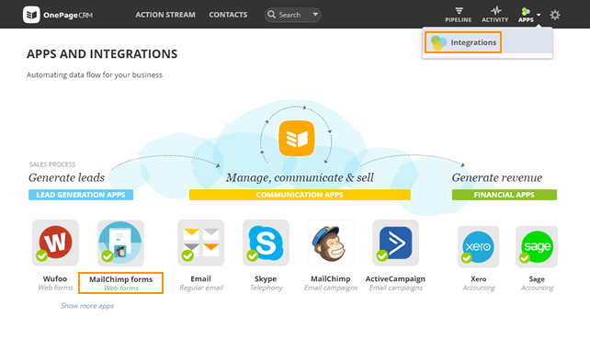
Task: Open the Xero app icon
Action: click(x=478, y=246)
